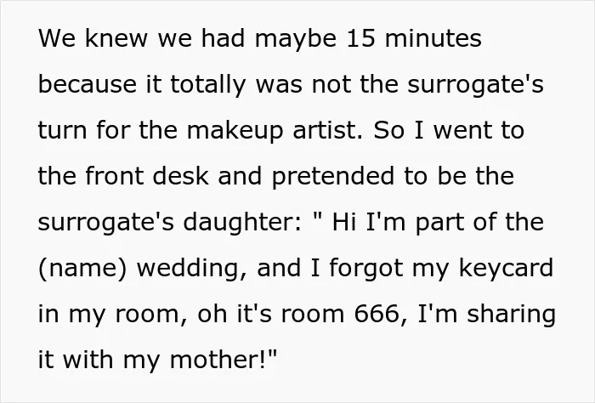Select the word "forgot"
The image size is (595, 403).
pyautogui.click(x=365, y=269)
